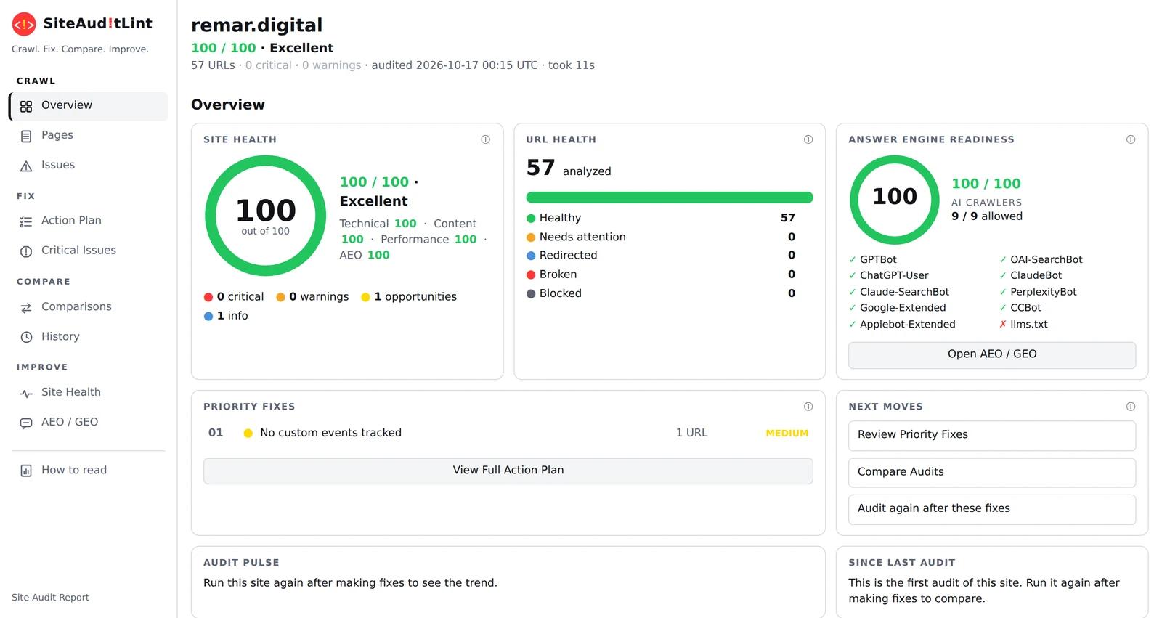The width and height of the screenshot is (1162, 618).
Task: Click the Open AEO / GEO button
Action: pos(992,355)
